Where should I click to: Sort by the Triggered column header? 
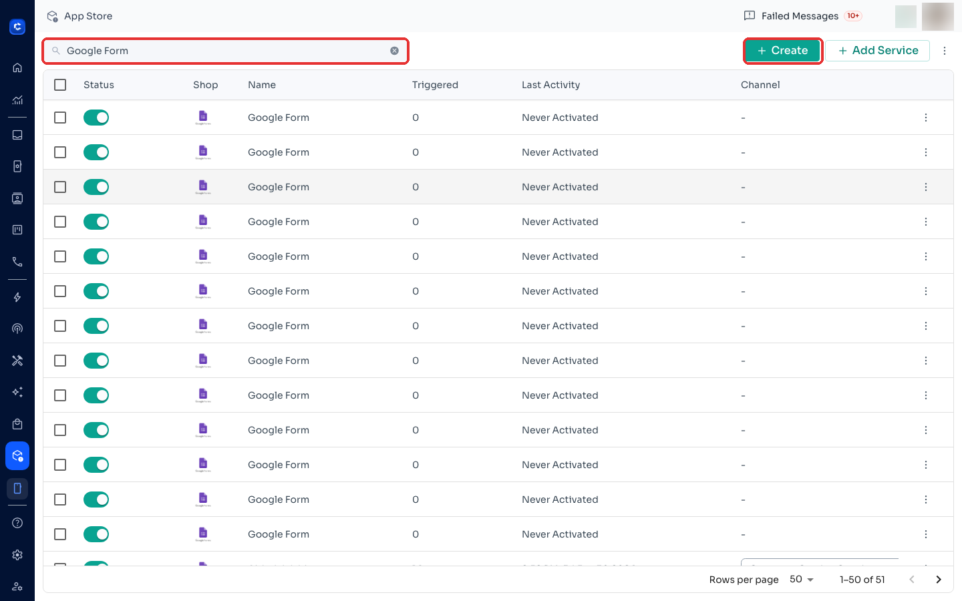435,85
